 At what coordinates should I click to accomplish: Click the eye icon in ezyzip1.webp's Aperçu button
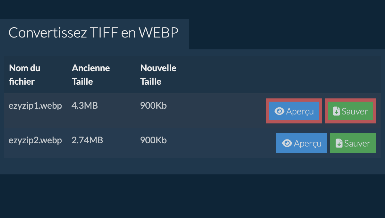pos(279,111)
